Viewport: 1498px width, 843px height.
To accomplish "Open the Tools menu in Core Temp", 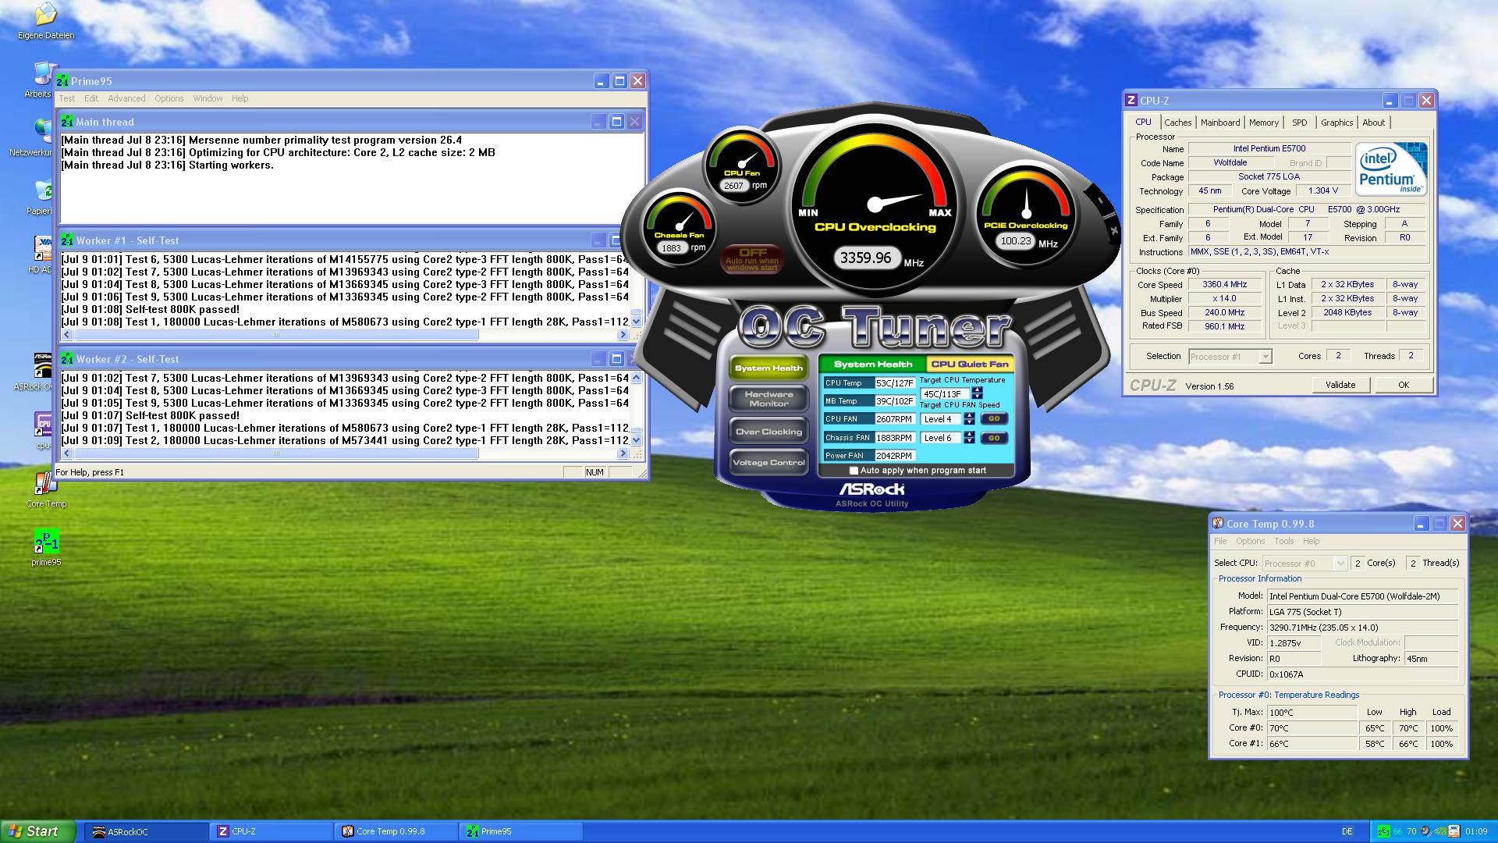I will click(1283, 541).
